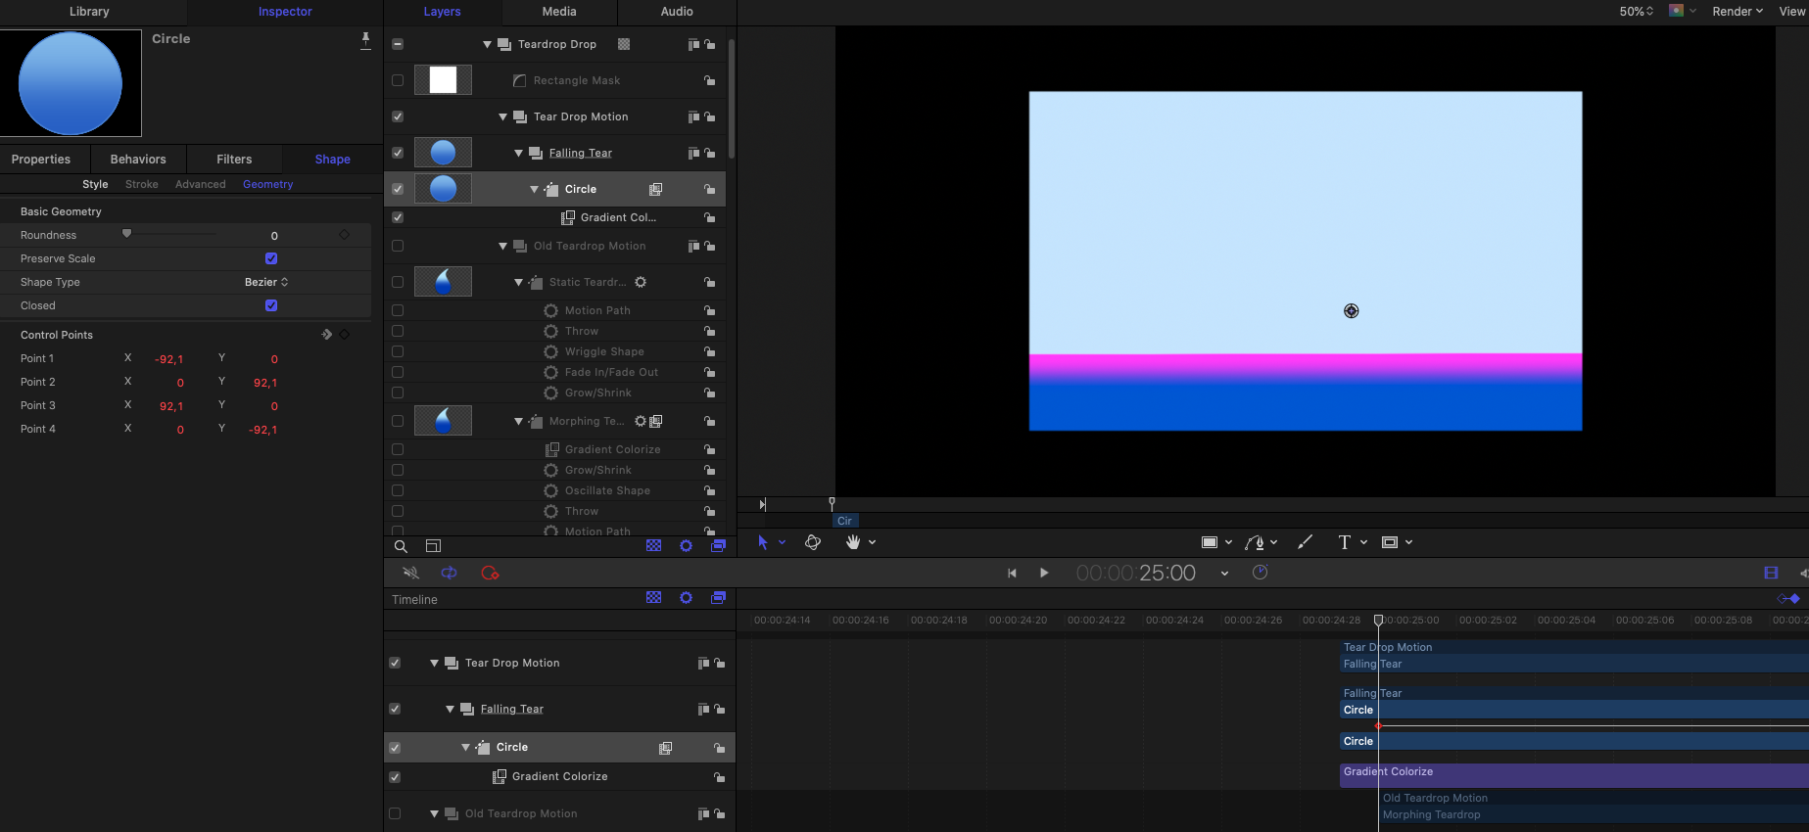The width and height of the screenshot is (1809, 832).
Task: Toggle the record animation button
Action: pos(491,573)
